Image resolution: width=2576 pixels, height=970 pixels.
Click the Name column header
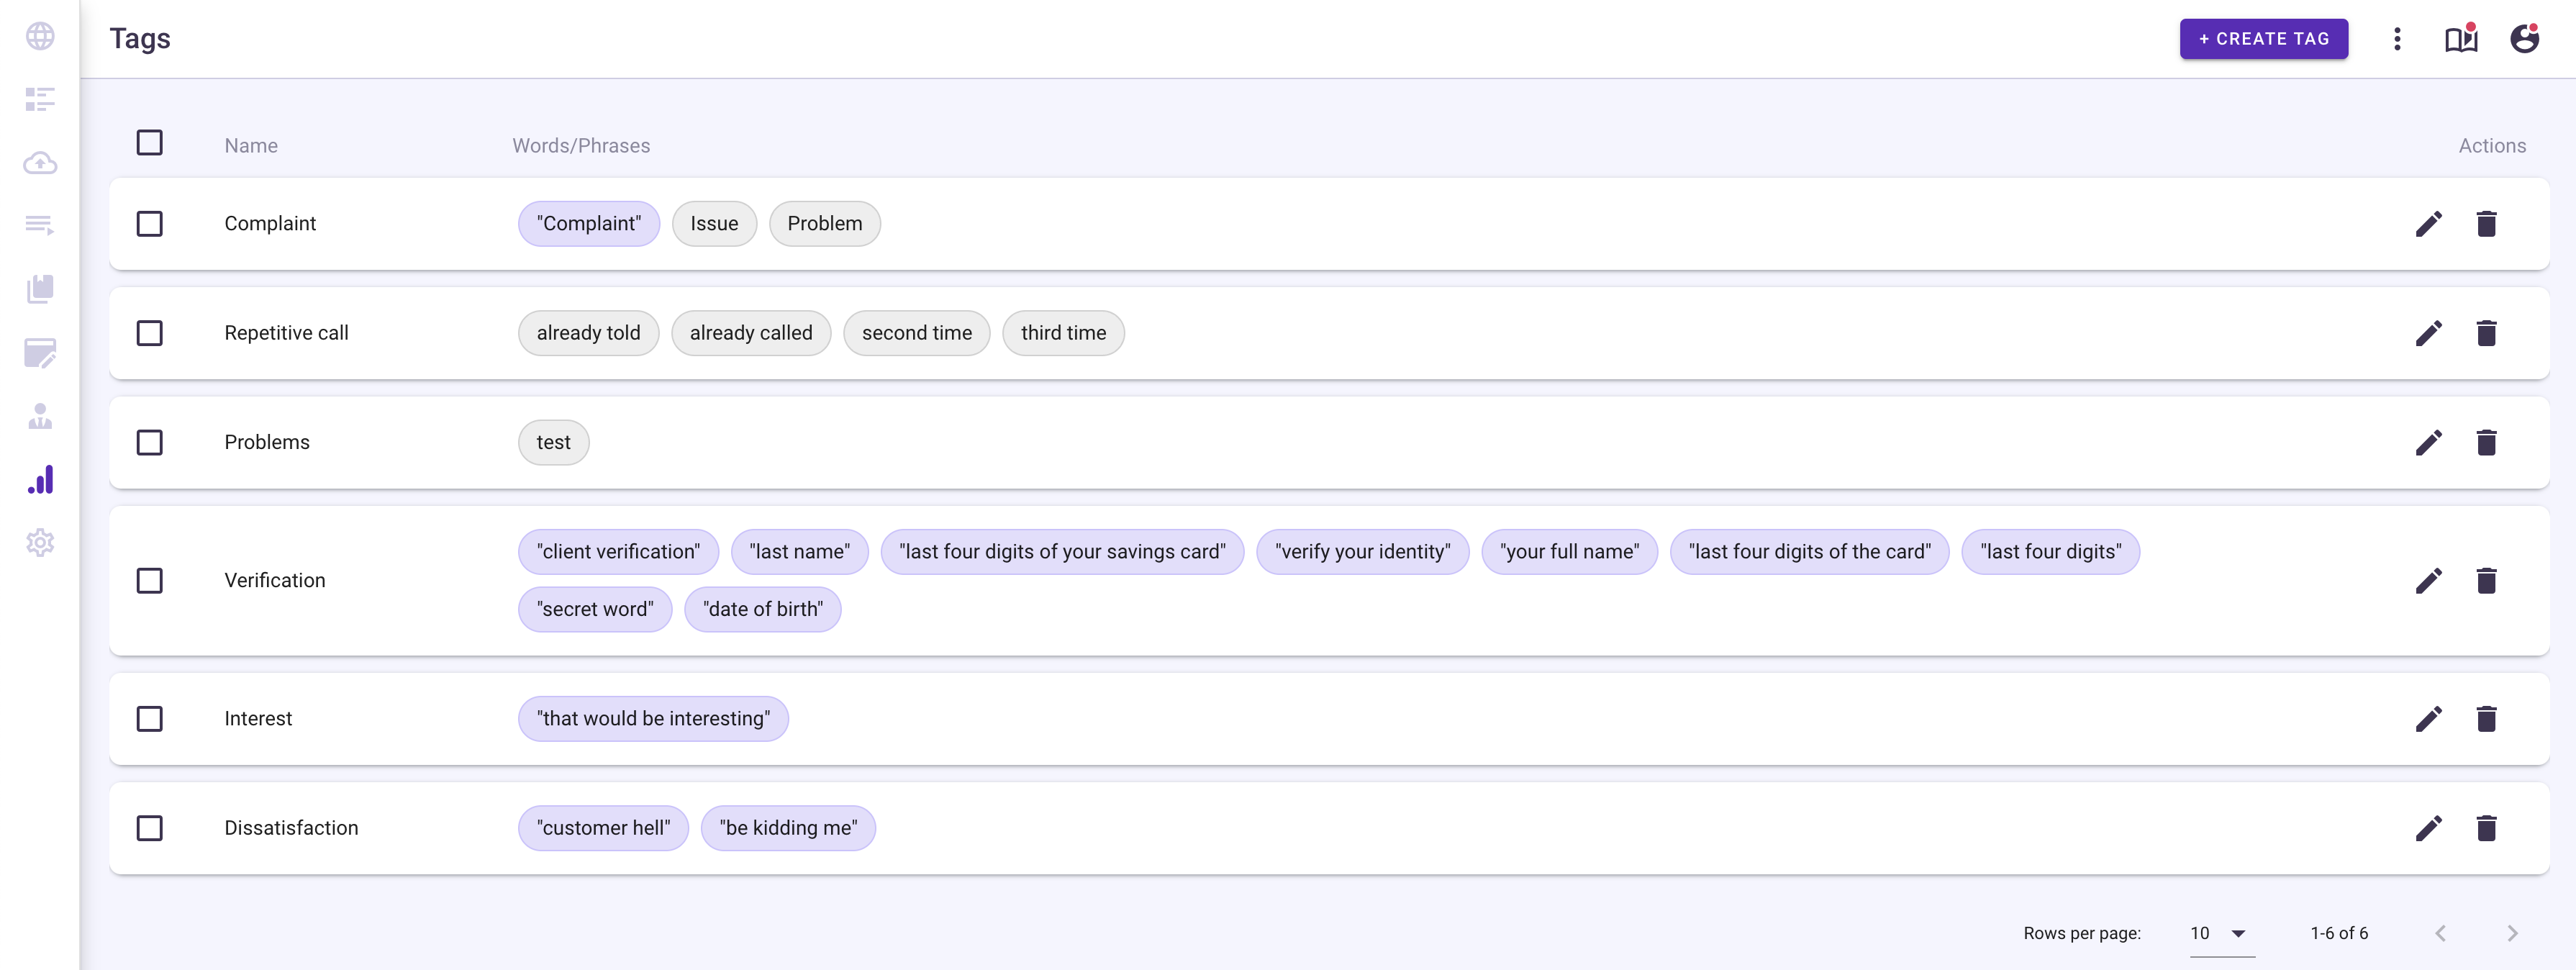point(251,146)
